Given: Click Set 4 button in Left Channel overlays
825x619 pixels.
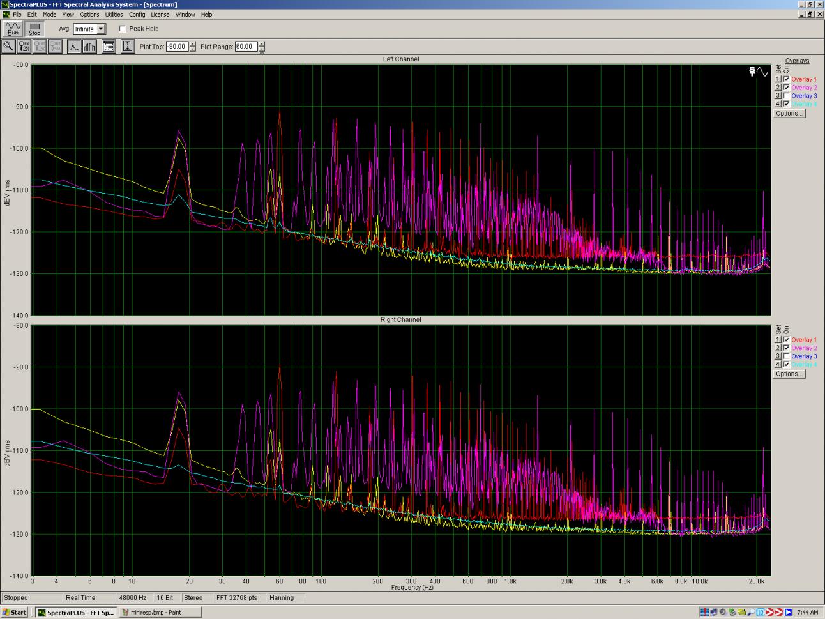Looking at the screenshot, I should 778,104.
